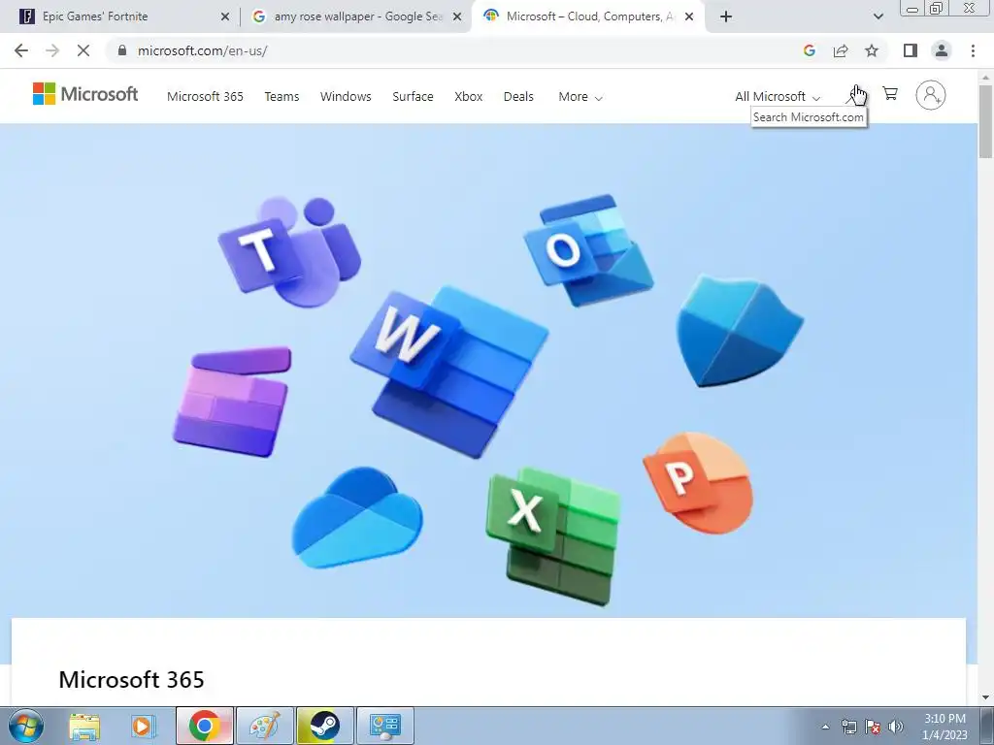Open the Surface nav link
Image resolution: width=994 pixels, height=745 pixels.
tap(413, 96)
